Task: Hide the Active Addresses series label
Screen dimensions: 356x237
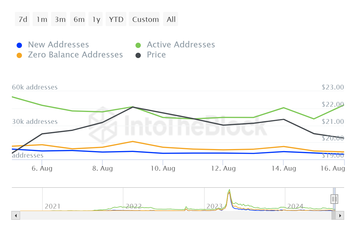Action: (181, 45)
